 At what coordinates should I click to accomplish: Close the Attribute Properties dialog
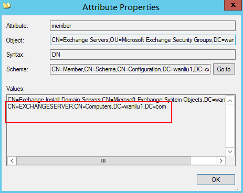[233, 5]
